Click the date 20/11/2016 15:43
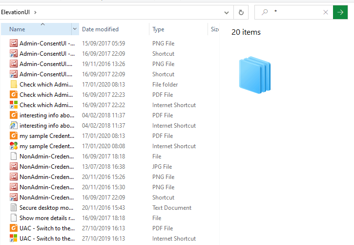The image size is (354, 245). click(x=104, y=208)
